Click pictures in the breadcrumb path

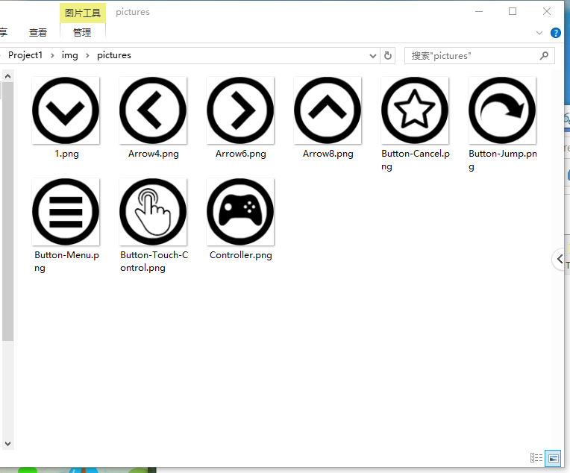114,55
